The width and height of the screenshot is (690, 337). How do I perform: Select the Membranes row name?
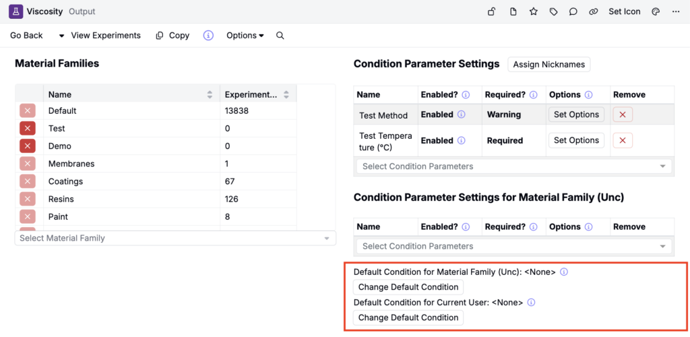click(x=71, y=164)
